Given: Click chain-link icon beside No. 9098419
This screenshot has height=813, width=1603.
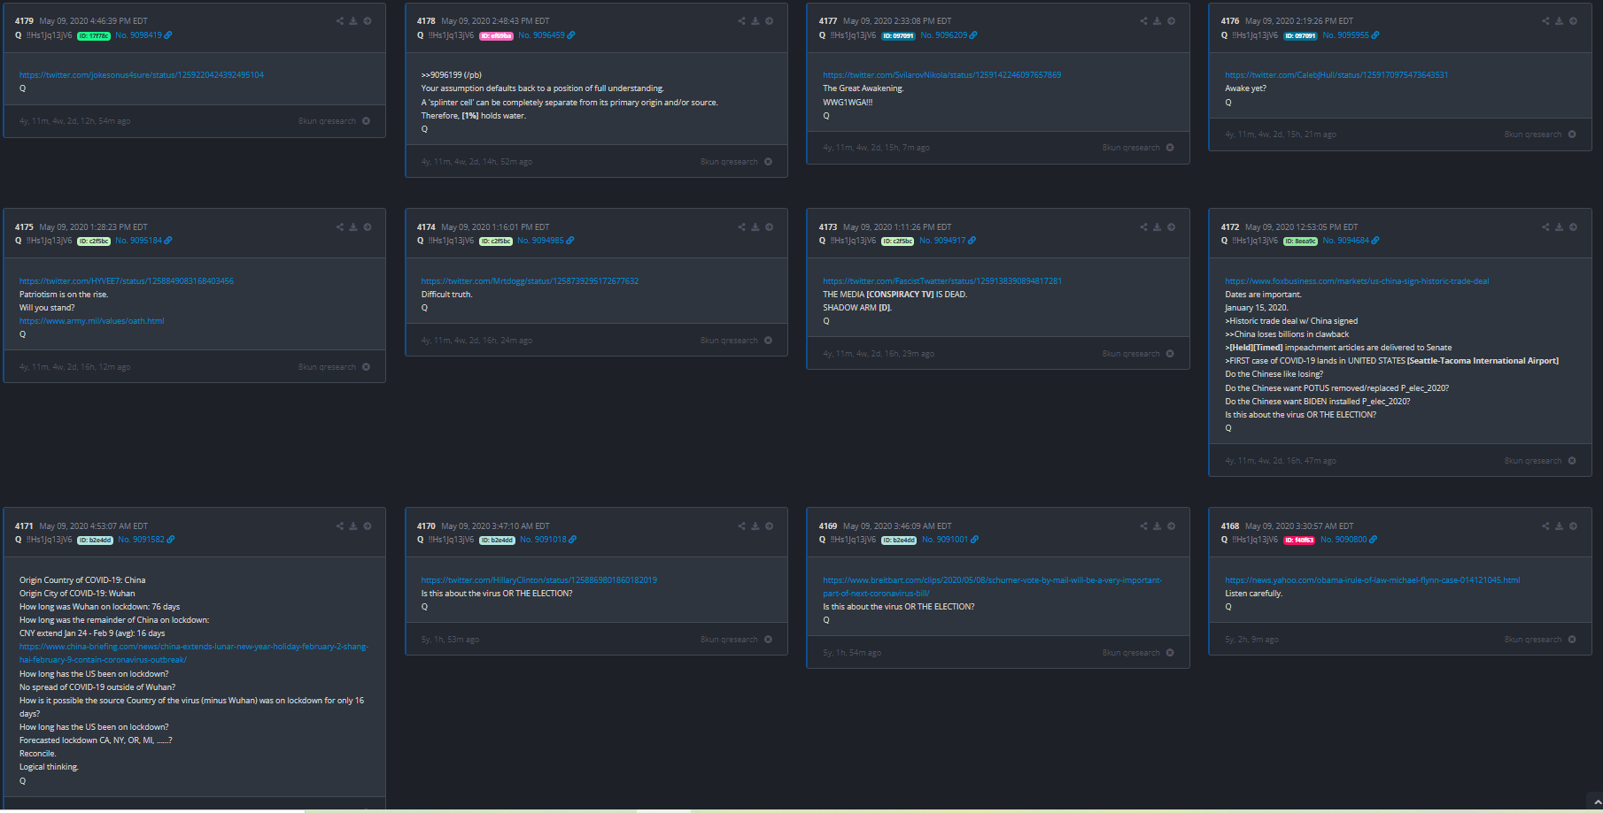Looking at the screenshot, I should click(x=168, y=35).
